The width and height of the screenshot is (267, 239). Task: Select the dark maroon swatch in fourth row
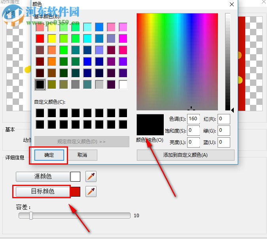pyautogui.click(x=40, y=62)
